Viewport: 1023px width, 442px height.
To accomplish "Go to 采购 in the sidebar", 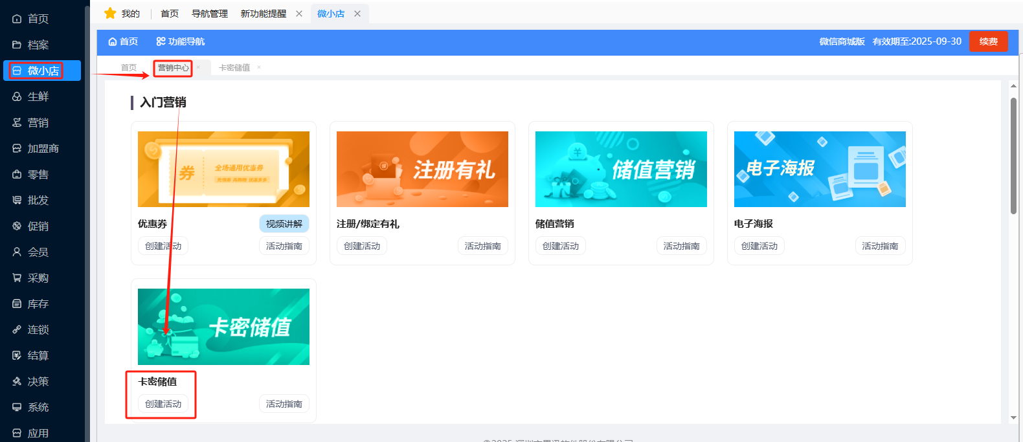I will (x=38, y=278).
